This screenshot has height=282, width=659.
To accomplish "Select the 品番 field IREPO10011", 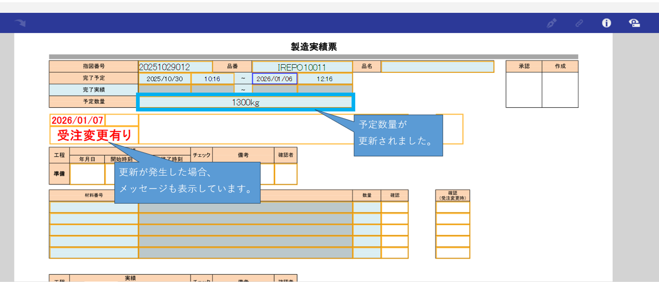I will point(302,67).
